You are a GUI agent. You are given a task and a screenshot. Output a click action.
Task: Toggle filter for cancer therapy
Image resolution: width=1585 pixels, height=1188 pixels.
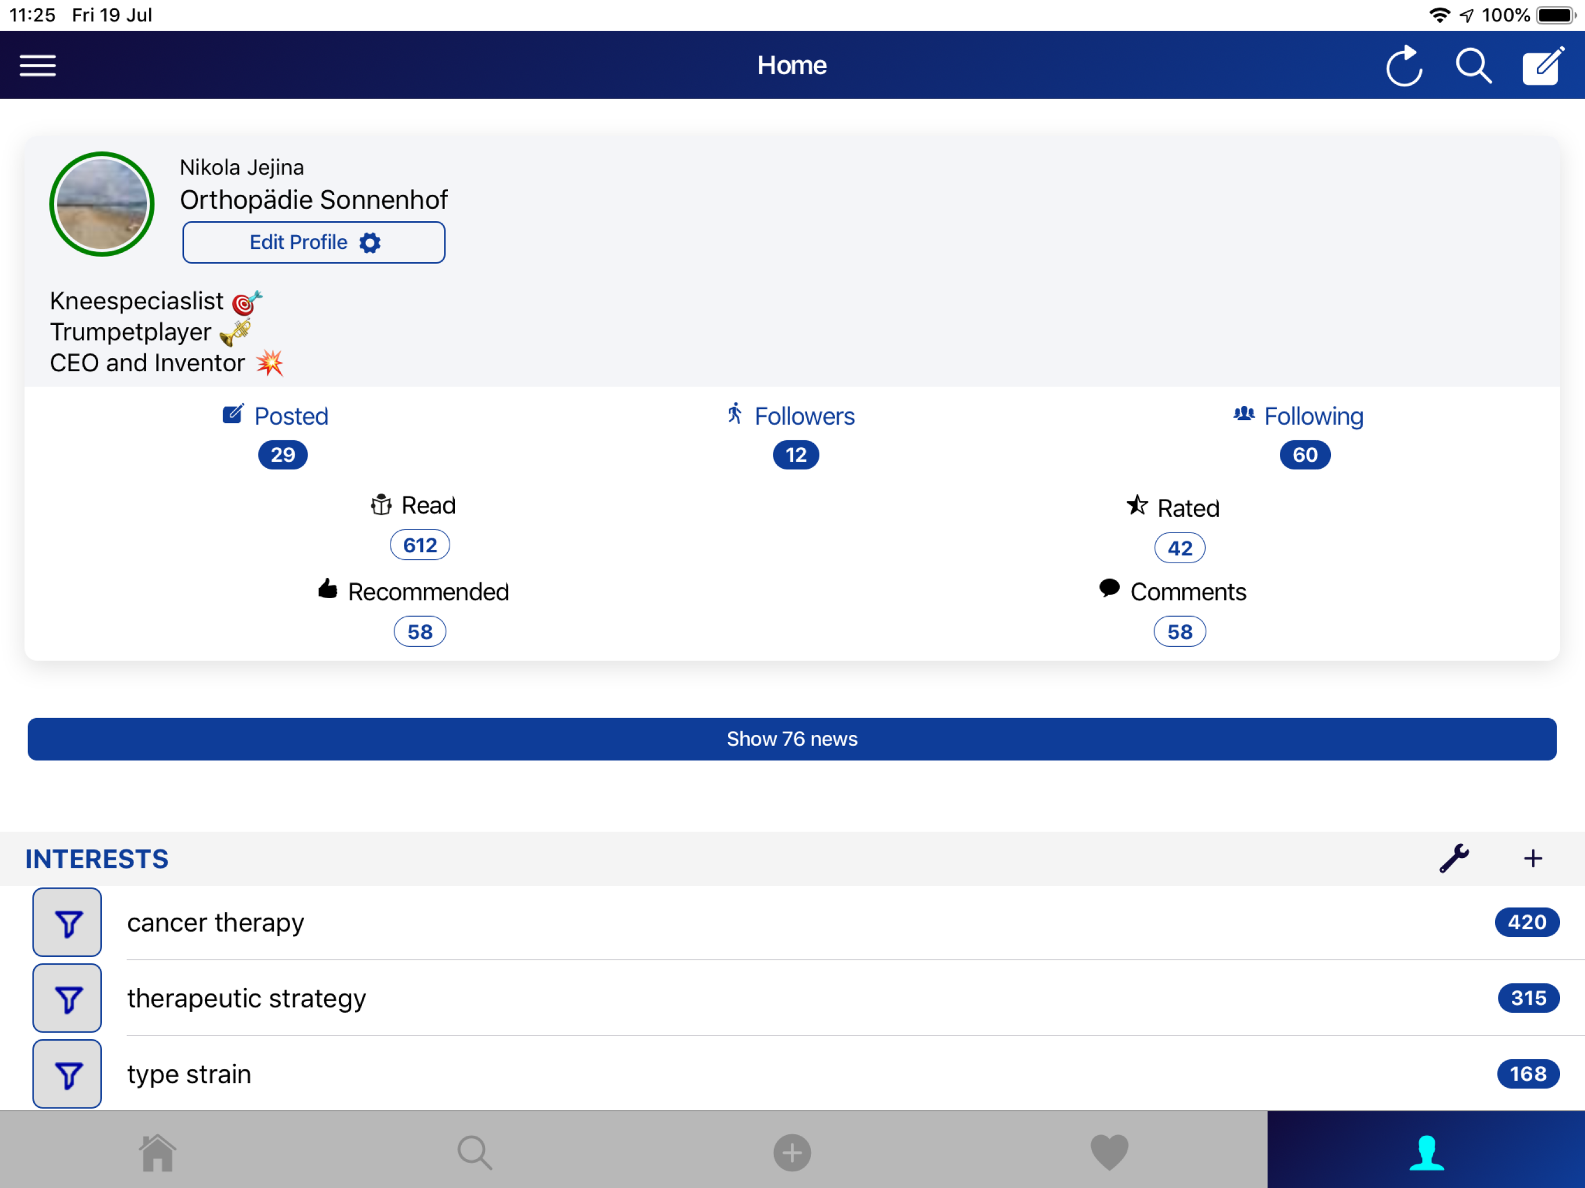pyautogui.click(x=67, y=922)
